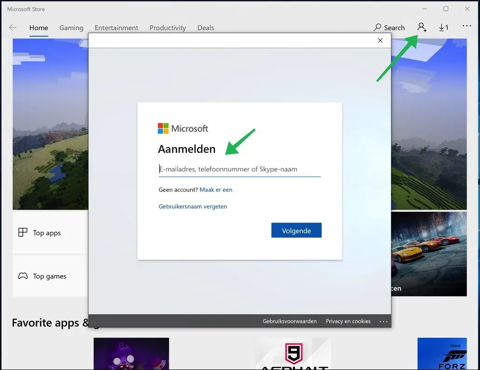Minimize the Microsoft Store window
Screen dimensions: 480x370
424,9
